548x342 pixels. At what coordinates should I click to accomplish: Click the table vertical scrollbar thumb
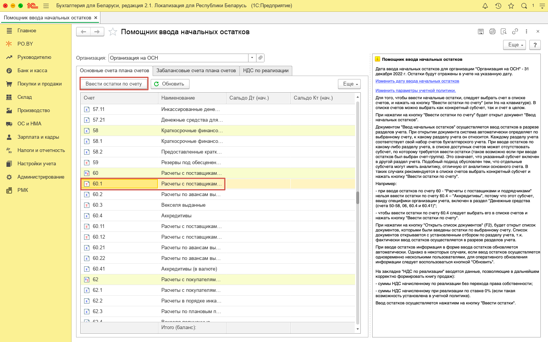point(358,198)
